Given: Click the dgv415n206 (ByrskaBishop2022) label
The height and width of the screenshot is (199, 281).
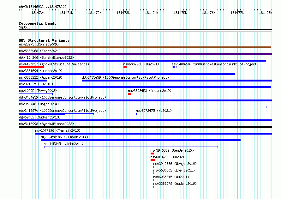Looking at the screenshot, I should point(46,57).
